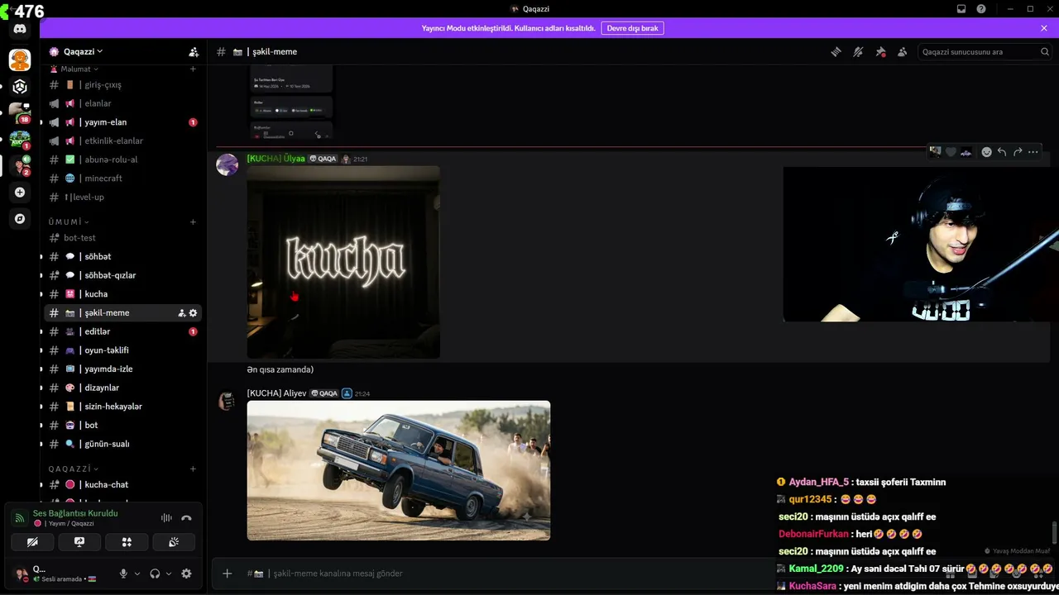1059x595 pixels.
Task: Open microphone input device options
Action: tap(137, 574)
